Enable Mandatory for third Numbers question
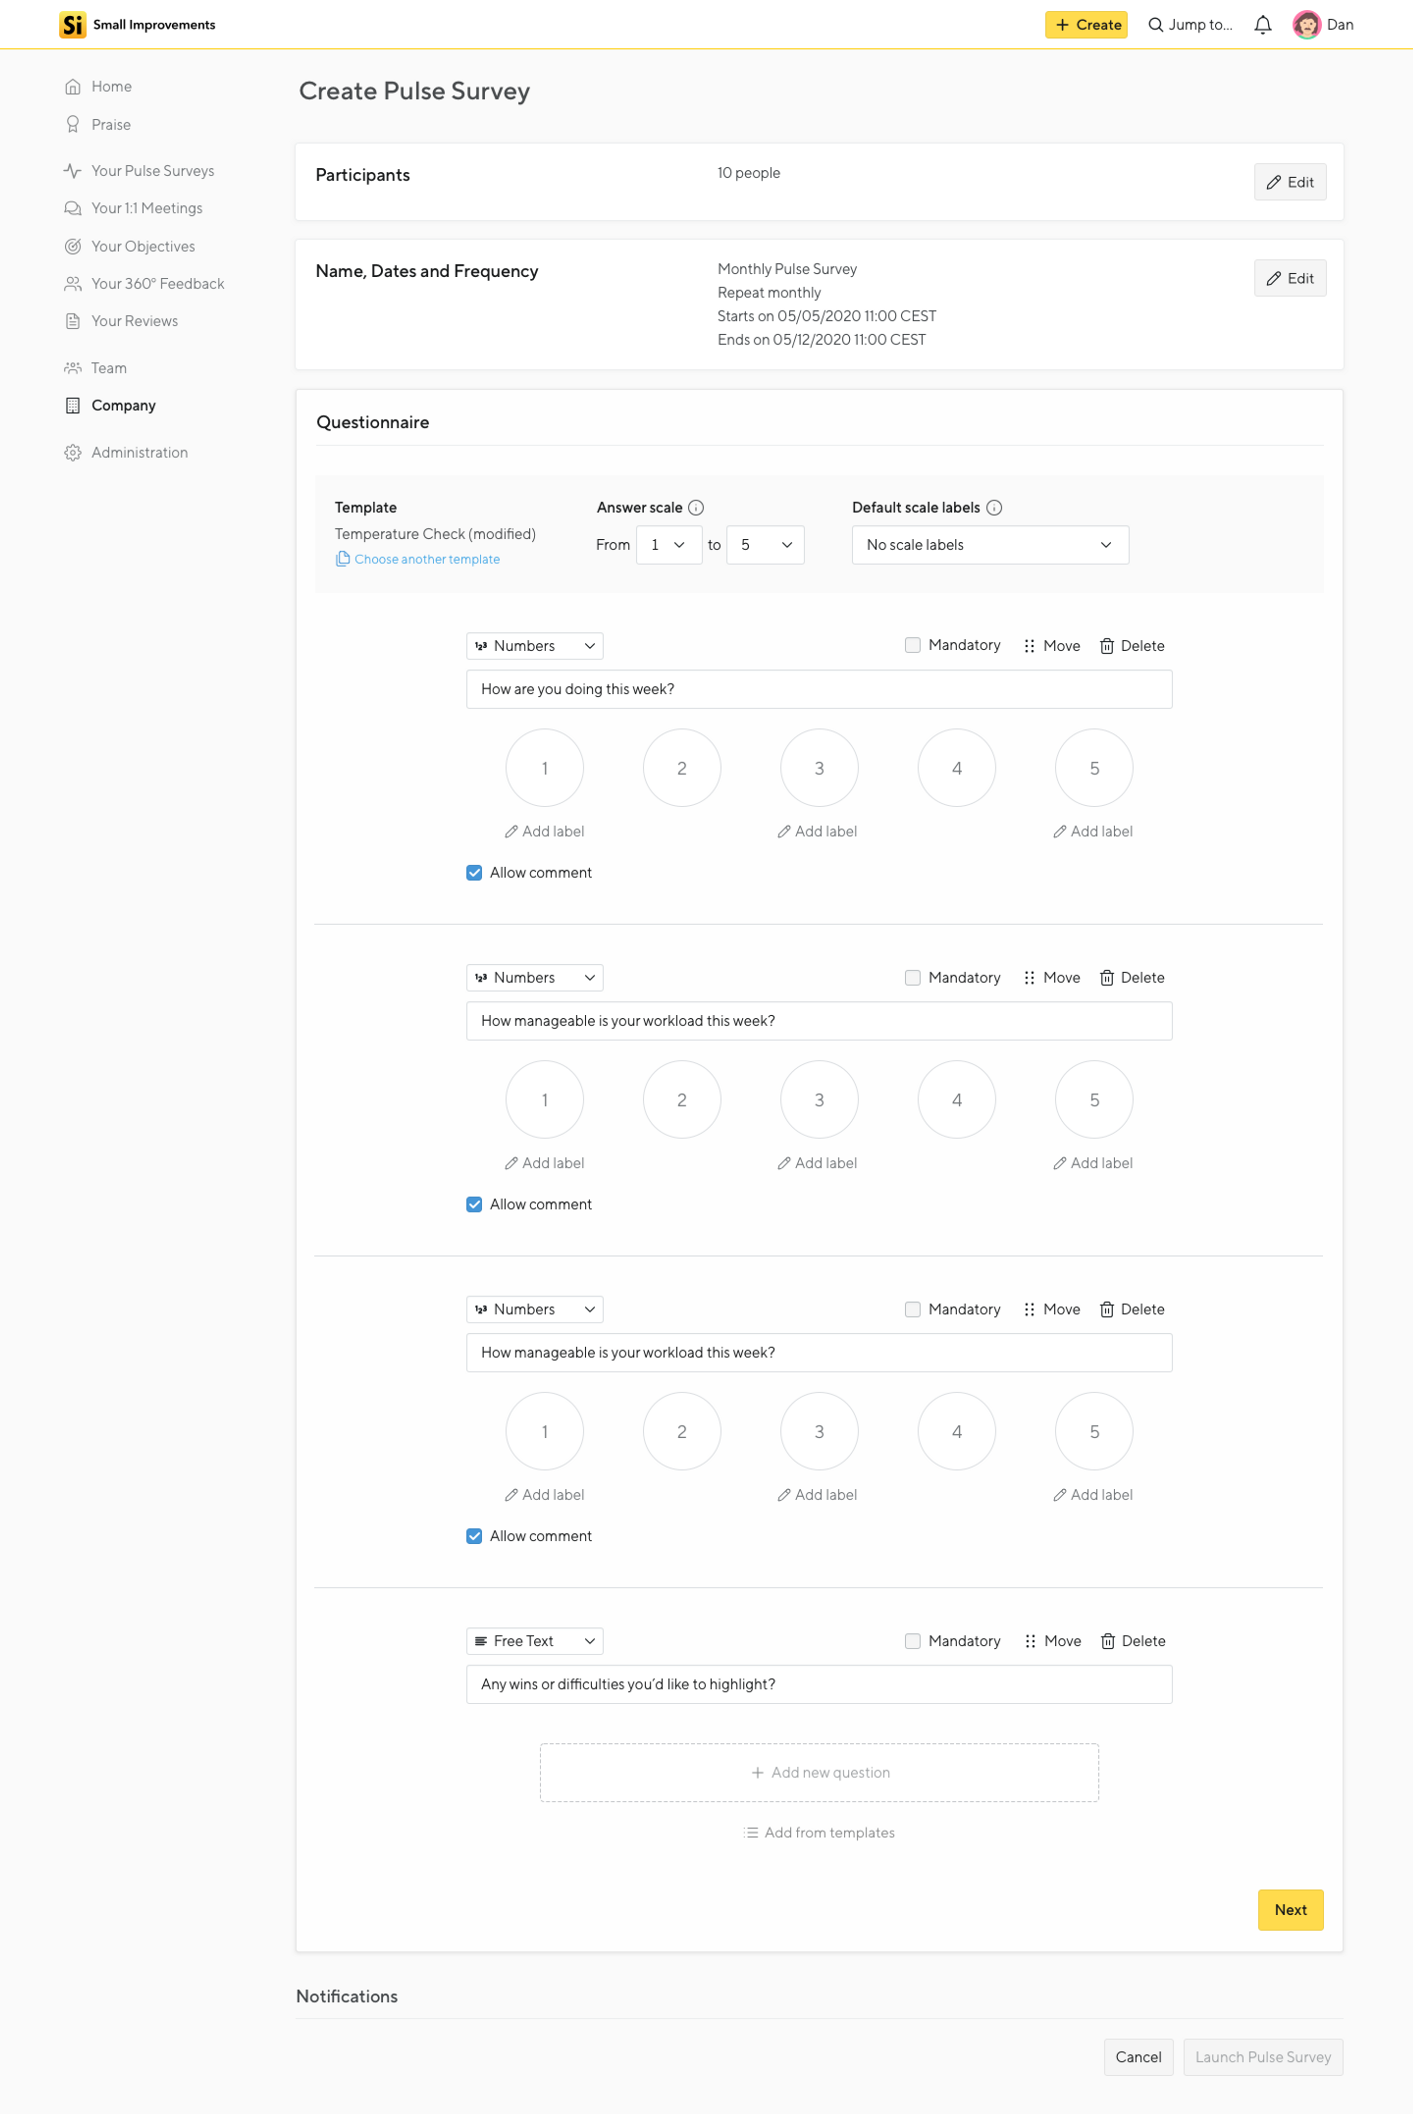This screenshot has height=2114, width=1413. [x=913, y=1309]
